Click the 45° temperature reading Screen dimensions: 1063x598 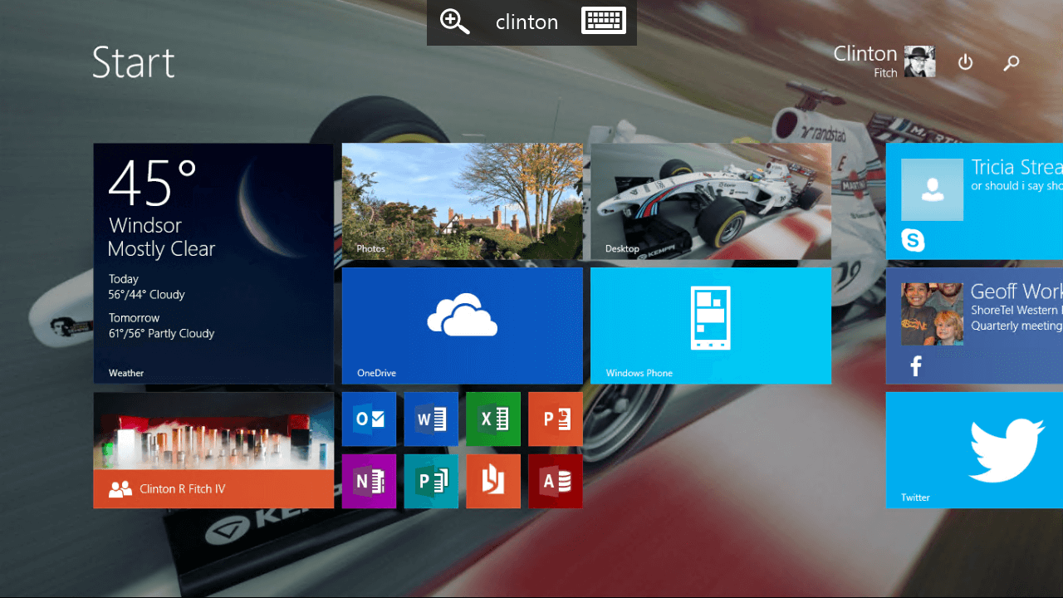click(x=153, y=182)
